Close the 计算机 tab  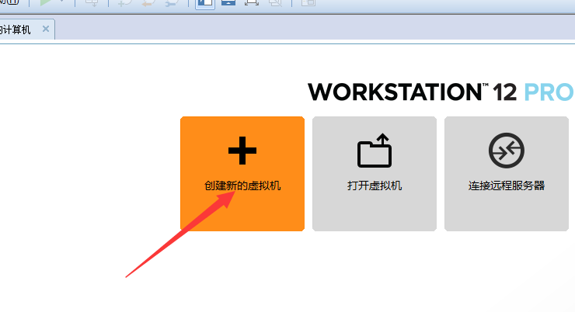[46, 29]
